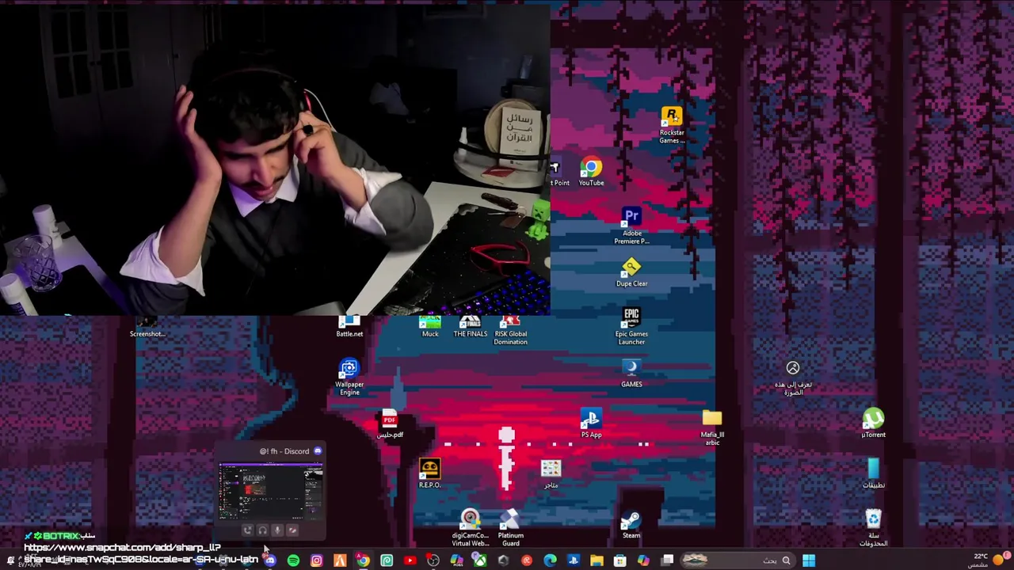The image size is (1014, 570).
Task: Open the light blue تطبيقات desktop icon
Action: [x=873, y=473]
